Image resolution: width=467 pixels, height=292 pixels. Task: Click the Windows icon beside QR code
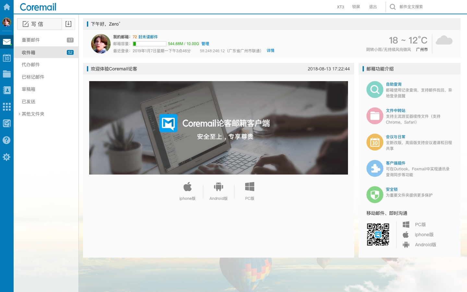(x=406, y=225)
